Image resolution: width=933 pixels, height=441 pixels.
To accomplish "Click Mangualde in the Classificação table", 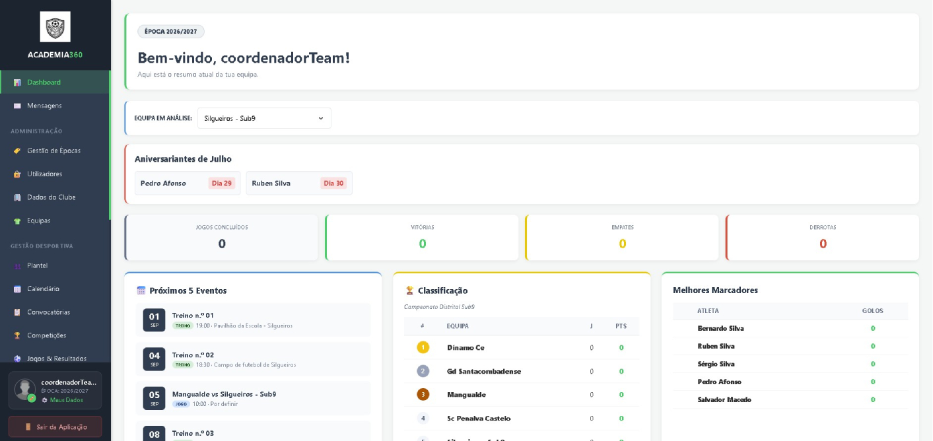I will pyautogui.click(x=466, y=394).
